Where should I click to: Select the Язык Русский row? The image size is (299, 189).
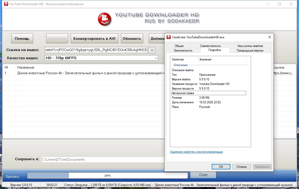click(x=209, y=107)
